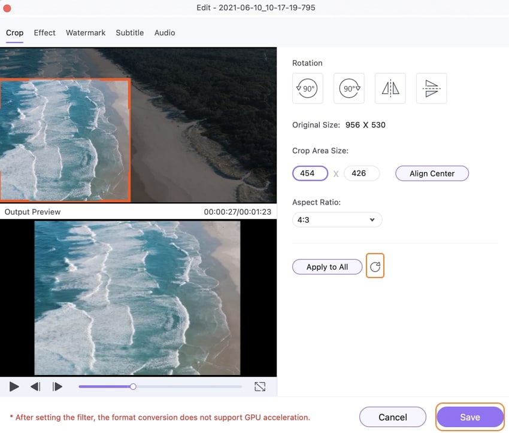This screenshot has height=433, width=509.
Task: Click the crop height field showing 426
Action: pos(362,173)
